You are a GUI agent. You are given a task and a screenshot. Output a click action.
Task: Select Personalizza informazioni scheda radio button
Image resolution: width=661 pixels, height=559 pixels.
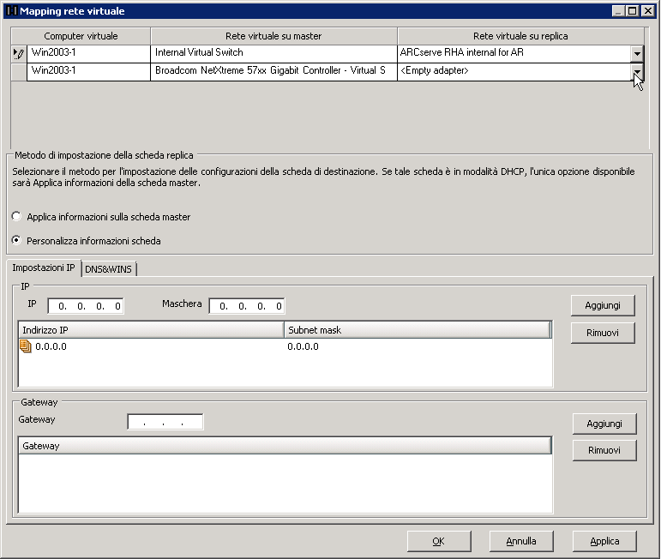(x=16, y=241)
